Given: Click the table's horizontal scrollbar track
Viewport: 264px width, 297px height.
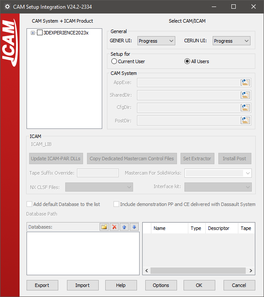Looking at the screenshot, I should (x=198, y=270).
